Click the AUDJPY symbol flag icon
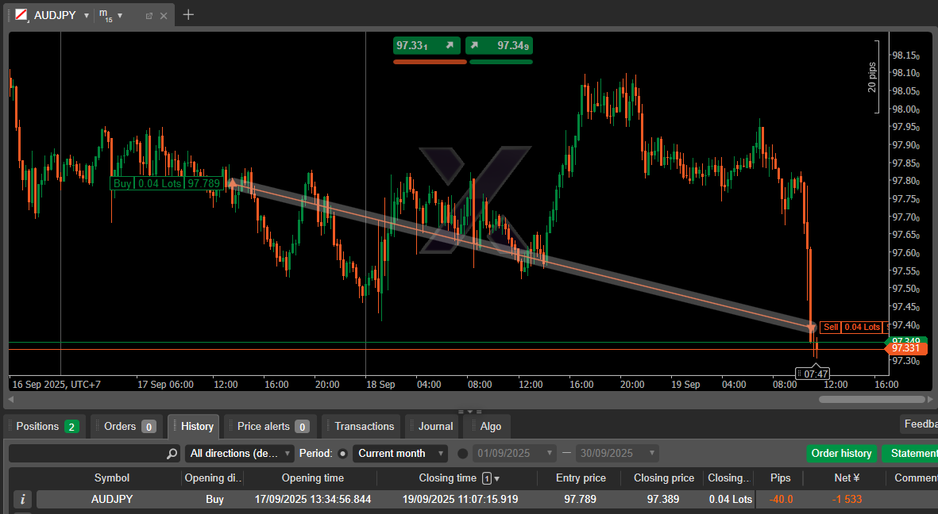This screenshot has height=514, width=938. coord(21,15)
